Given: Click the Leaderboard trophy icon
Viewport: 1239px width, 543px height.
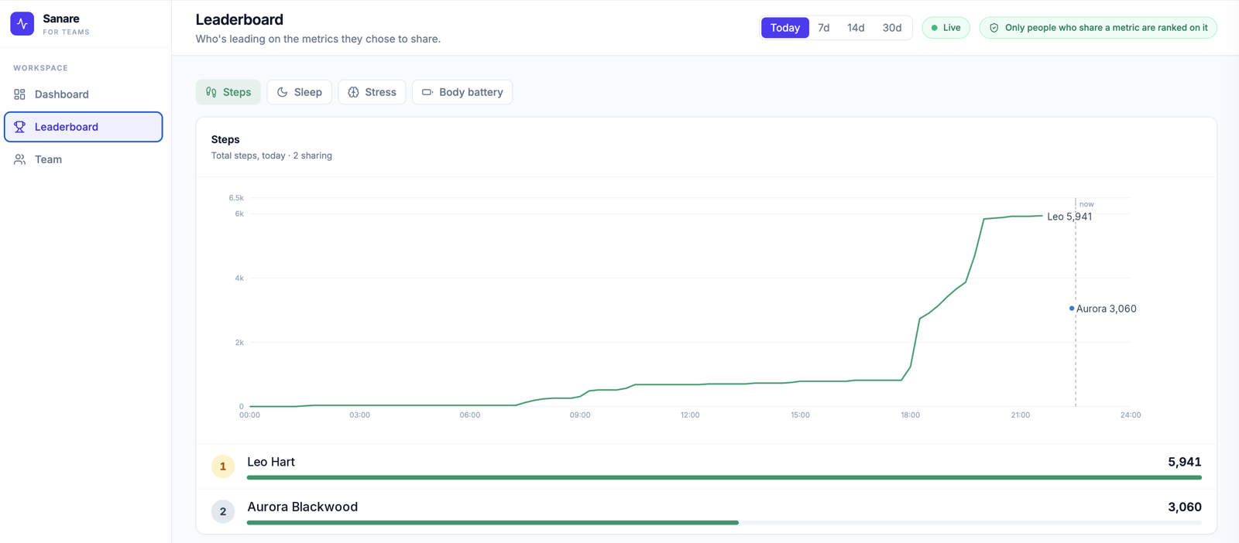Looking at the screenshot, I should pos(20,127).
